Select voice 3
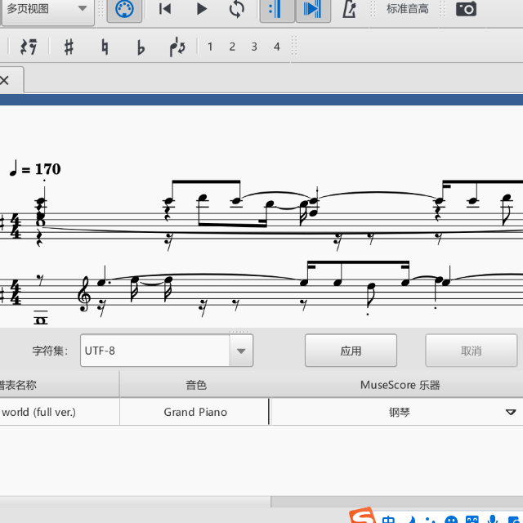The height and width of the screenshot is (523, 523). click(254, 47)
